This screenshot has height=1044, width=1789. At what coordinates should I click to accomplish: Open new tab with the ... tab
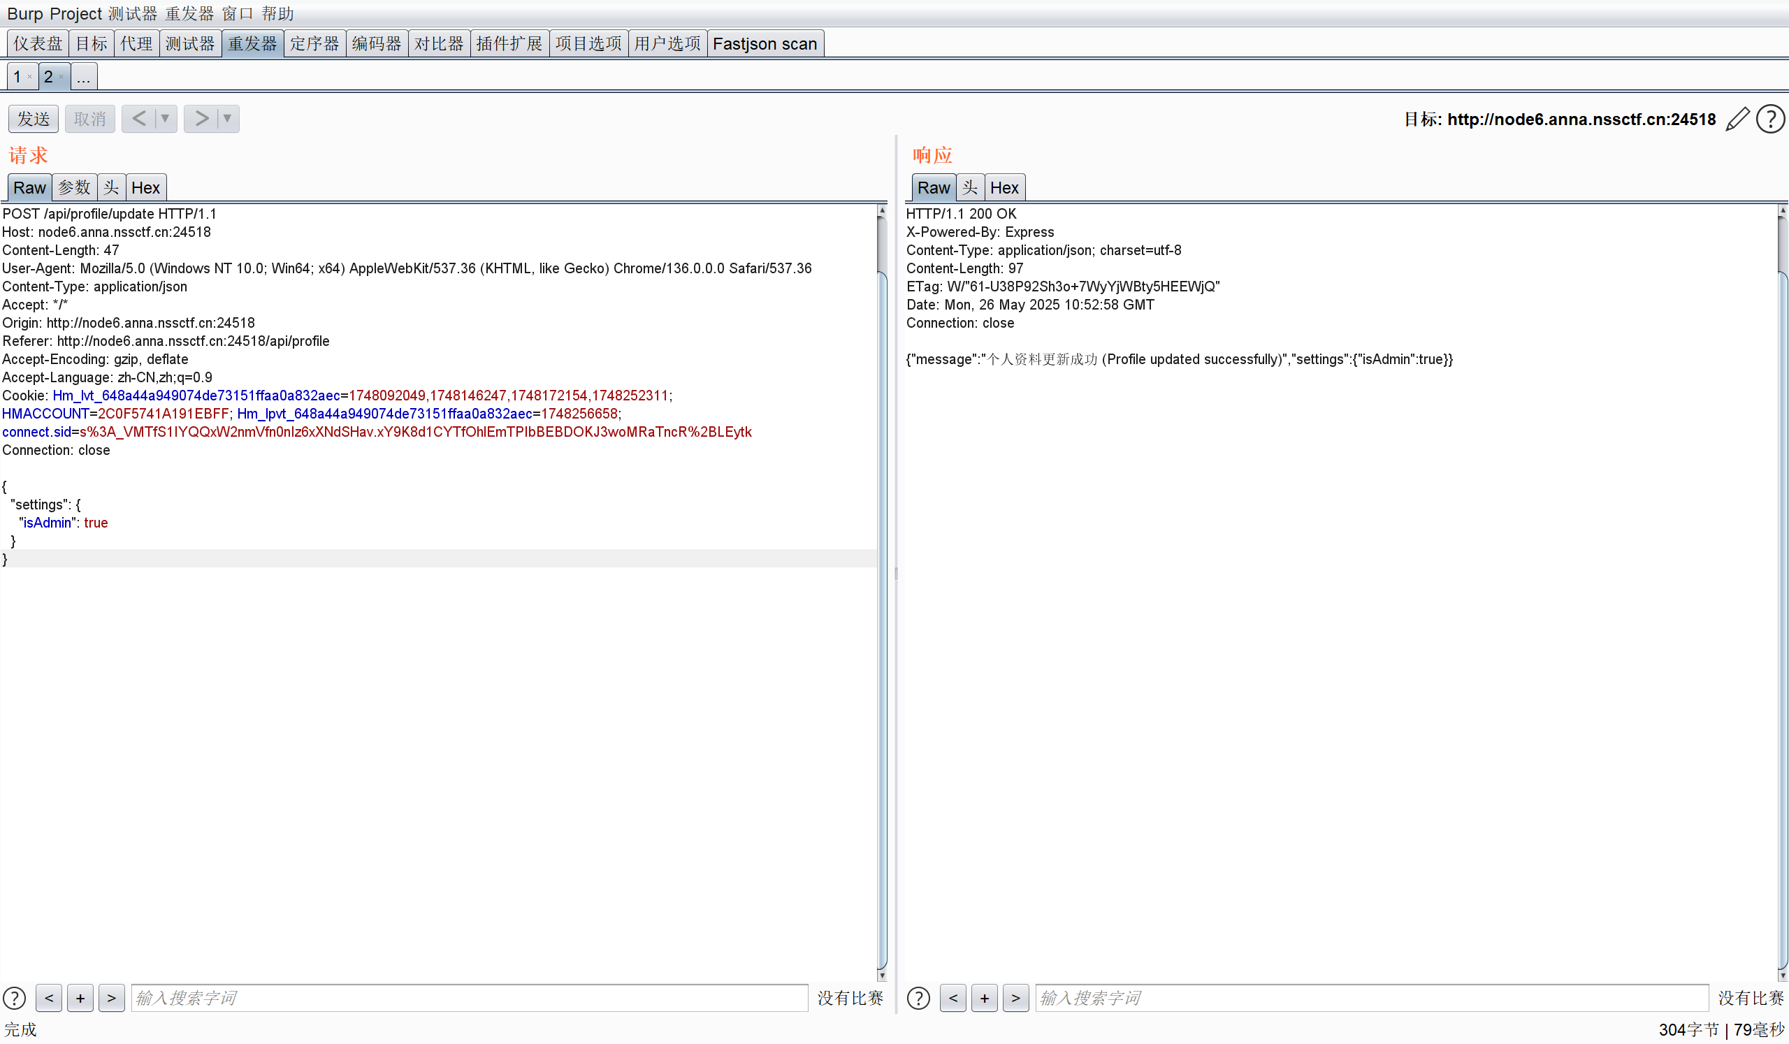click(x=83, y=77)
